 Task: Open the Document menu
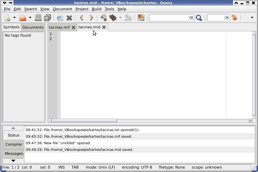62,9
